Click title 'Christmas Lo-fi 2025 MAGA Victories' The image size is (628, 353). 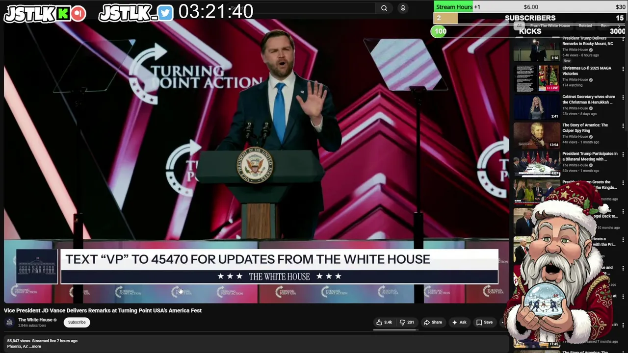pyautogui.click(x=587, y=71)
